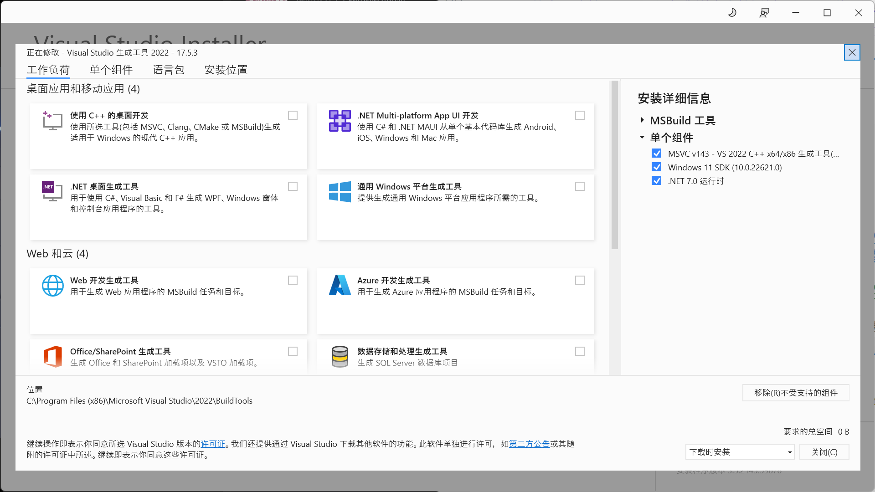Select the 使用 C++ 的桌面开发 title text

click(x=109, y=116)
